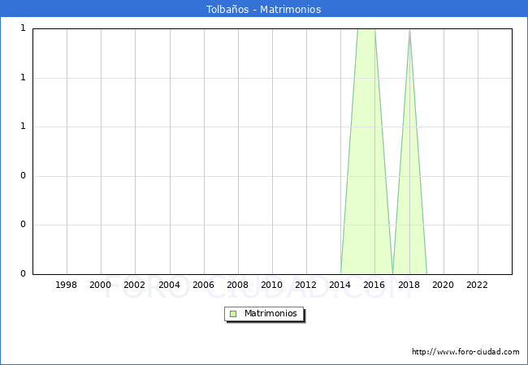The height and width of the screenshot is (365, 528).
Task: Select the 2016 x-axis year label
Action: tap(374, 286)
